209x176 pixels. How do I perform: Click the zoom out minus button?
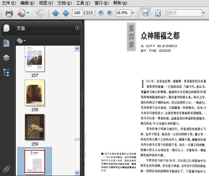pos(101,13)
